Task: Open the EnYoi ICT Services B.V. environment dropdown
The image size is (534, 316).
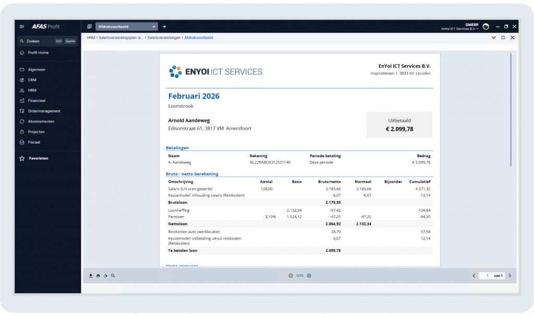Action: [x=460, y=29]
